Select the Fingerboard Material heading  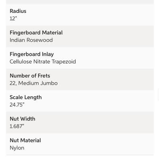point(36,33)
